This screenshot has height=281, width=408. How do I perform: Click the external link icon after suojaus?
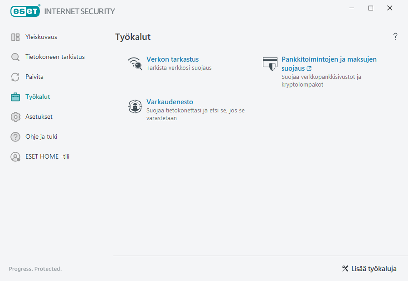pyautogui.click(x=309, y=68)
